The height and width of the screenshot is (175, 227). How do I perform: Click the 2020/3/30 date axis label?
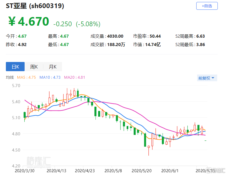click(25, 171)
